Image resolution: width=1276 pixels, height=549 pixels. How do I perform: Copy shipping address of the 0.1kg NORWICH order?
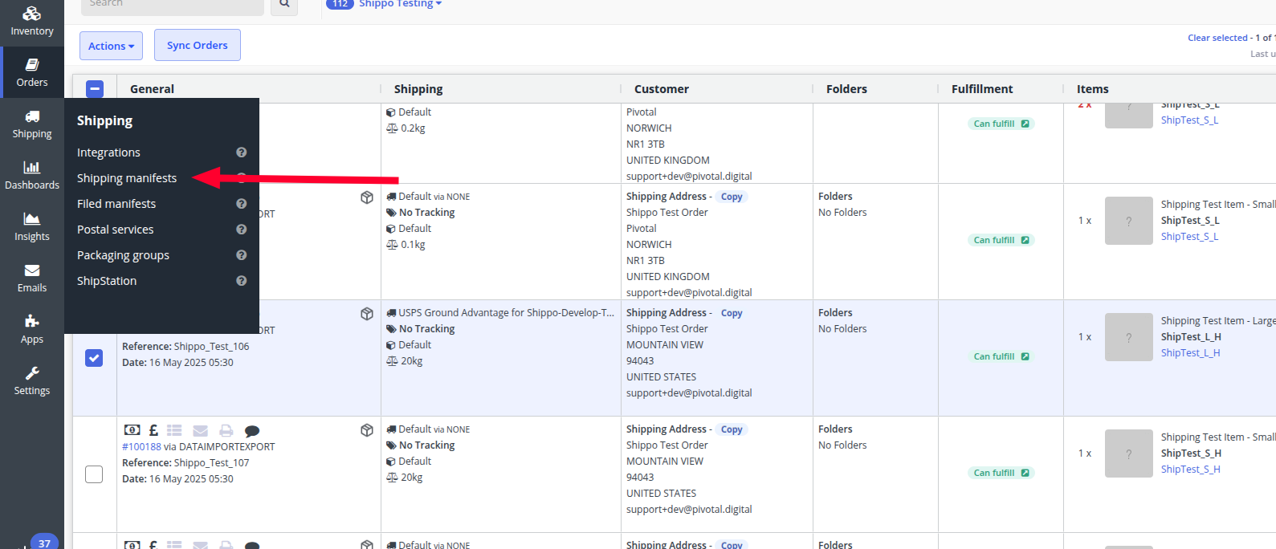pos(732,197)
